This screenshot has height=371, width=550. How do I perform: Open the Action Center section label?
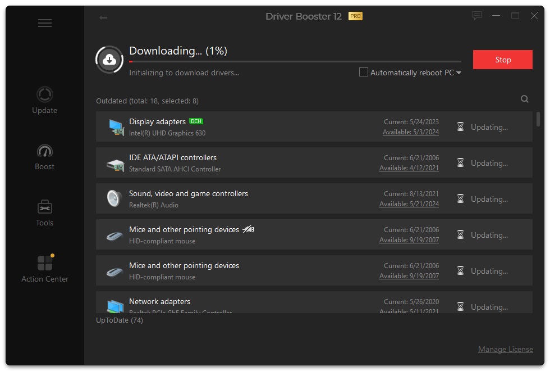click(x=45, y=279)
